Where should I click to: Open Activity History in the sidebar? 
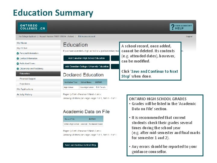pyautogui.click(x=38, y=94)
